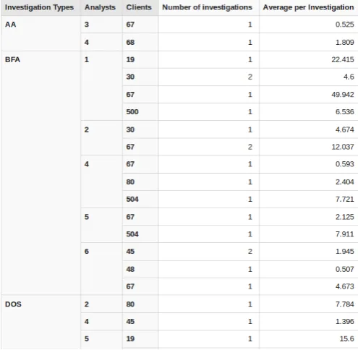Click the average value 4.673
This screenshot has width=358, height=350.
(345, 286)
